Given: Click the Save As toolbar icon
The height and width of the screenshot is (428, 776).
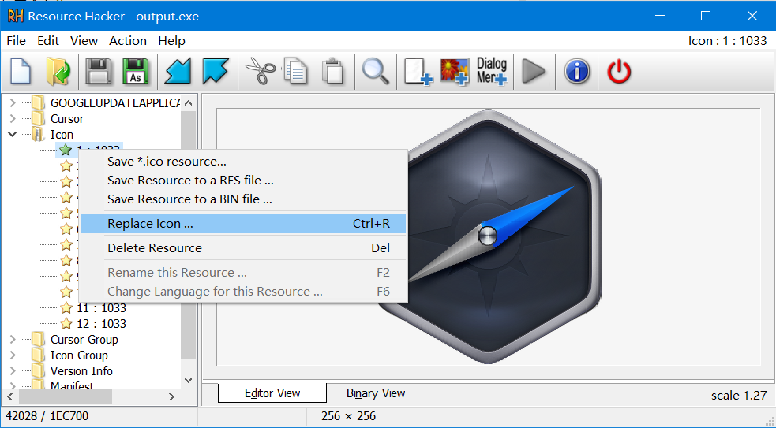Looking at the screenshot, I should [x=135, y=72].
